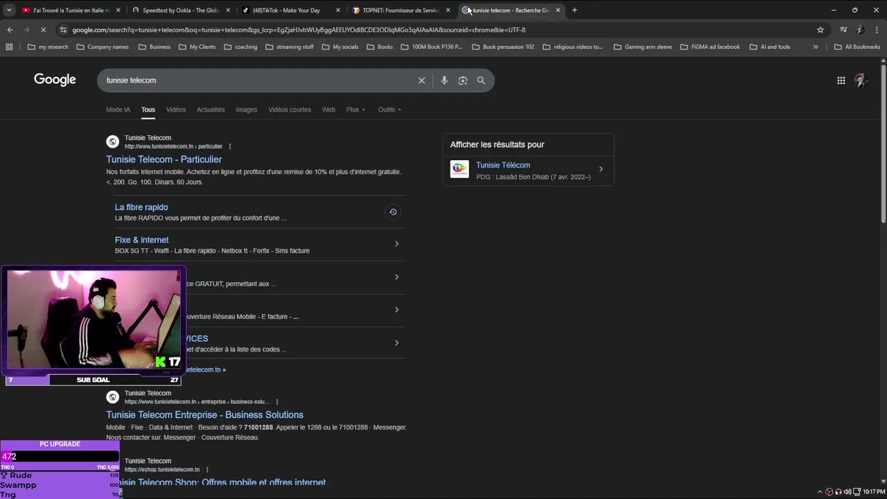The image size is (887, 499).
Task: Click the browser Back arrow
Action: pos(10,30)
